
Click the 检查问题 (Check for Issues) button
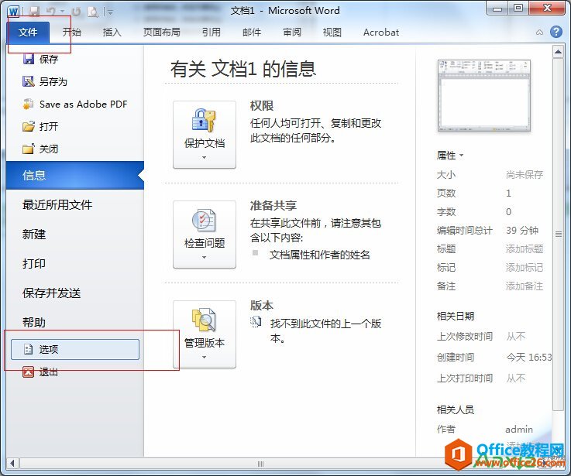[x=205, y=235]
